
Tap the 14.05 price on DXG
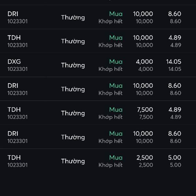[x=173, y=62]
